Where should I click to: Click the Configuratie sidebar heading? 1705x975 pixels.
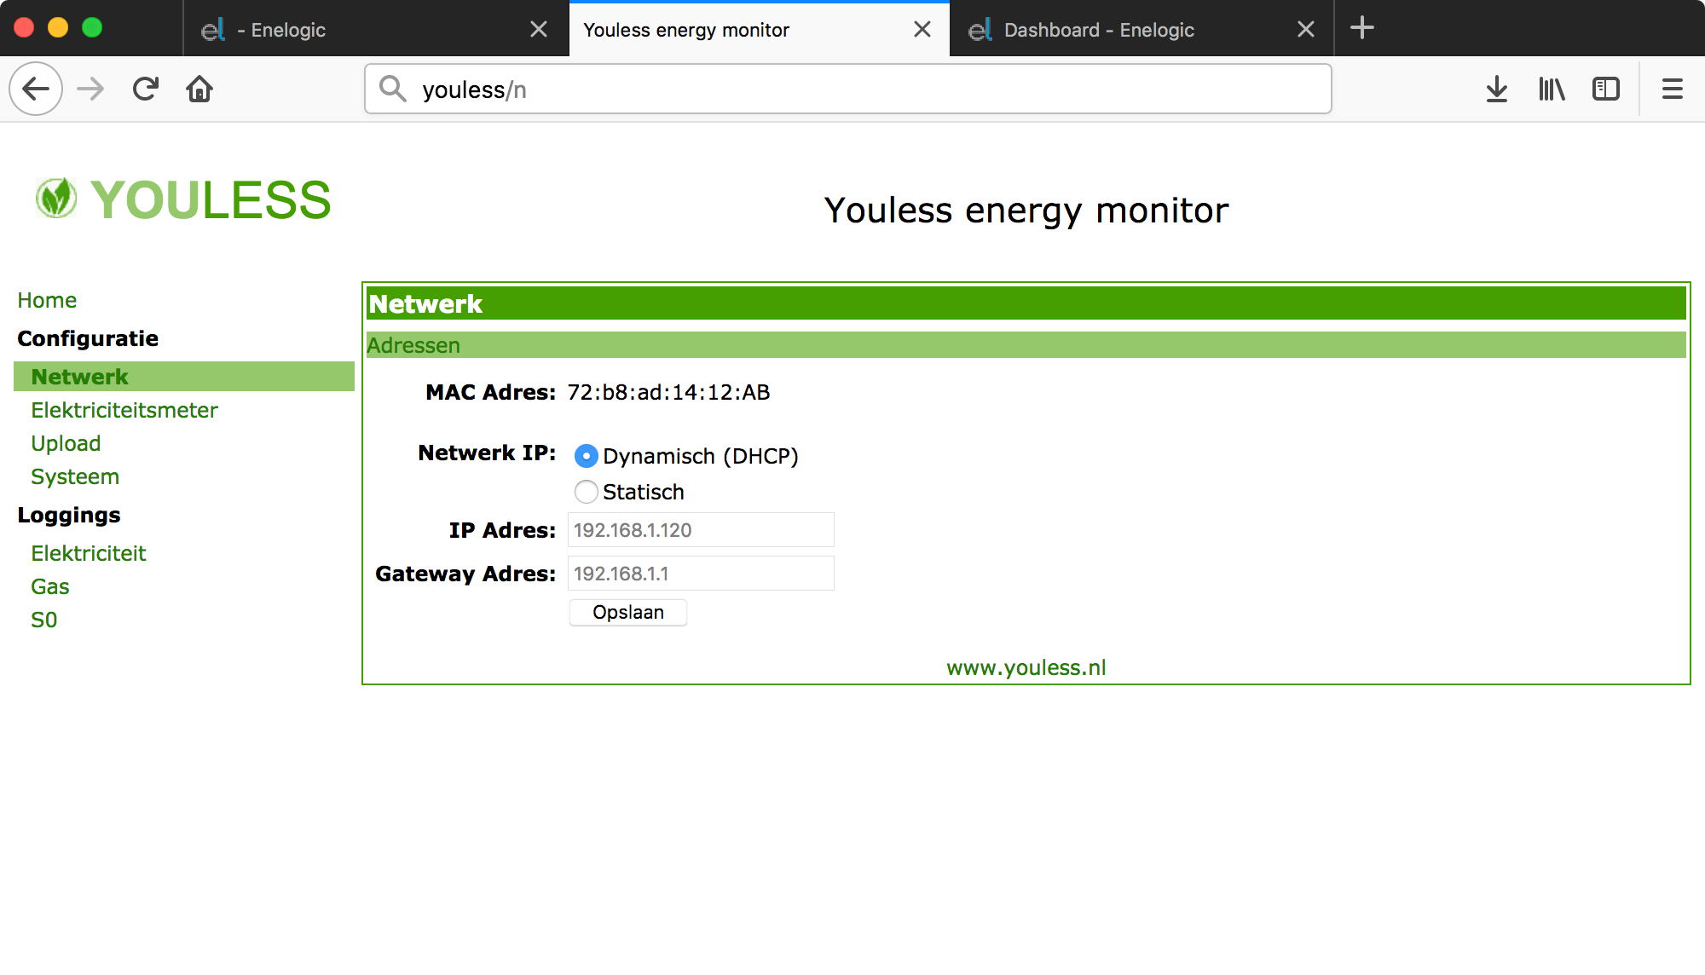[88, 338]
